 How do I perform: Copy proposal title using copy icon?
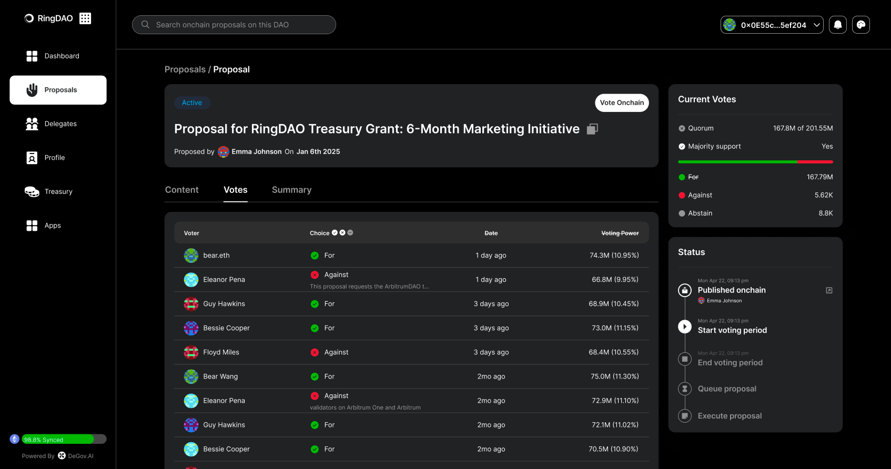(x=592, y=129)
